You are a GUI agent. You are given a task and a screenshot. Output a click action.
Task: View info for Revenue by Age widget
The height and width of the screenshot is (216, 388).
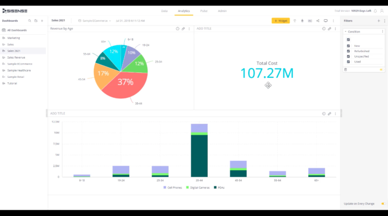[x=177, y=29]
